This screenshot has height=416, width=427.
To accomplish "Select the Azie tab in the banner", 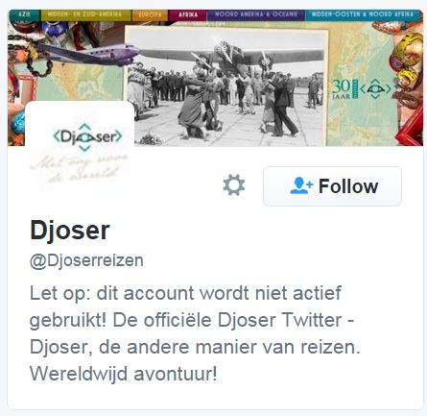I will click(24, 14).
